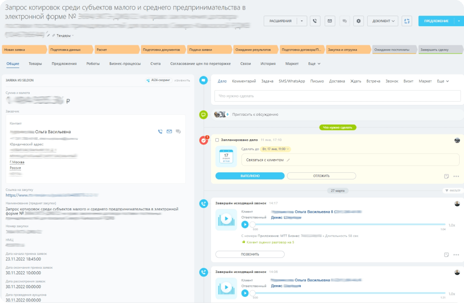Screen dimensions: 464x303
Task: Click user avatar on 14:17 call card
Action: tap(457, 203)
